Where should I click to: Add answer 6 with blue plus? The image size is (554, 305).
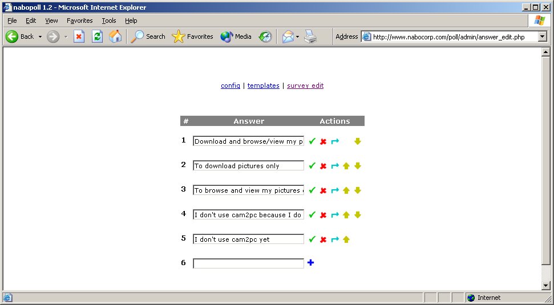tap(310, 262)
